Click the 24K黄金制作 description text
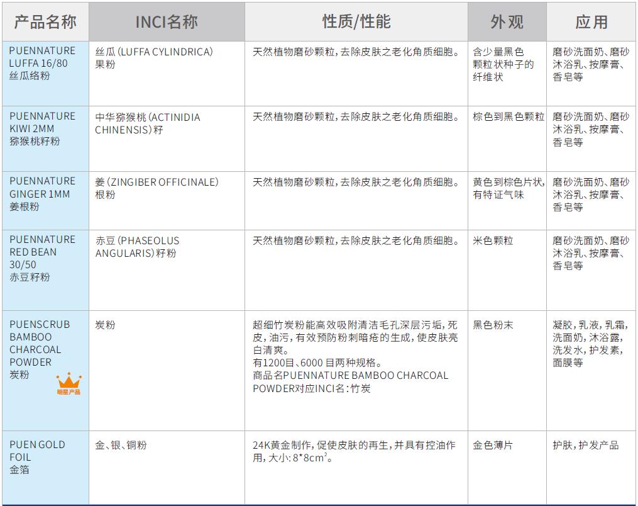 click(354, 451)
